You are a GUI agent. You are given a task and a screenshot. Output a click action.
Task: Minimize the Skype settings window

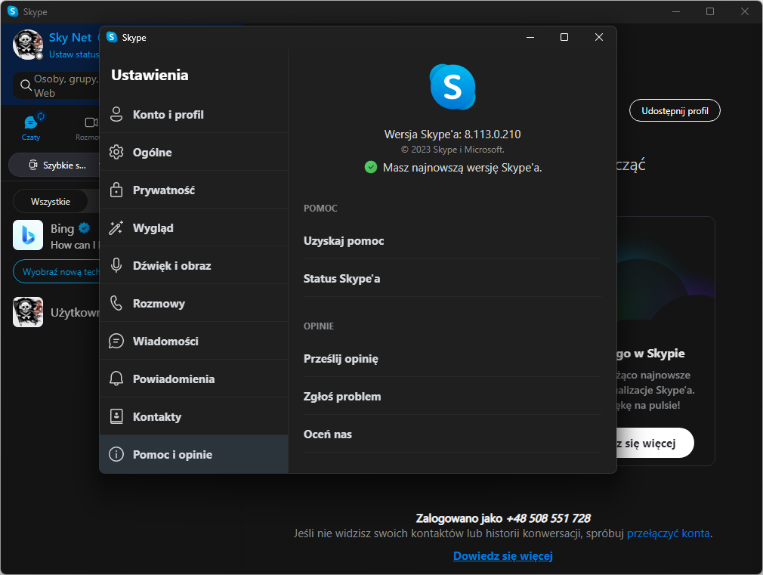click(530, 38)
